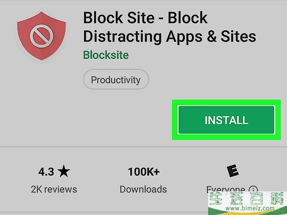Click the 'Distracting Apps & Sites' title line
Screen dimensions: 287x215
pos(170,36)
